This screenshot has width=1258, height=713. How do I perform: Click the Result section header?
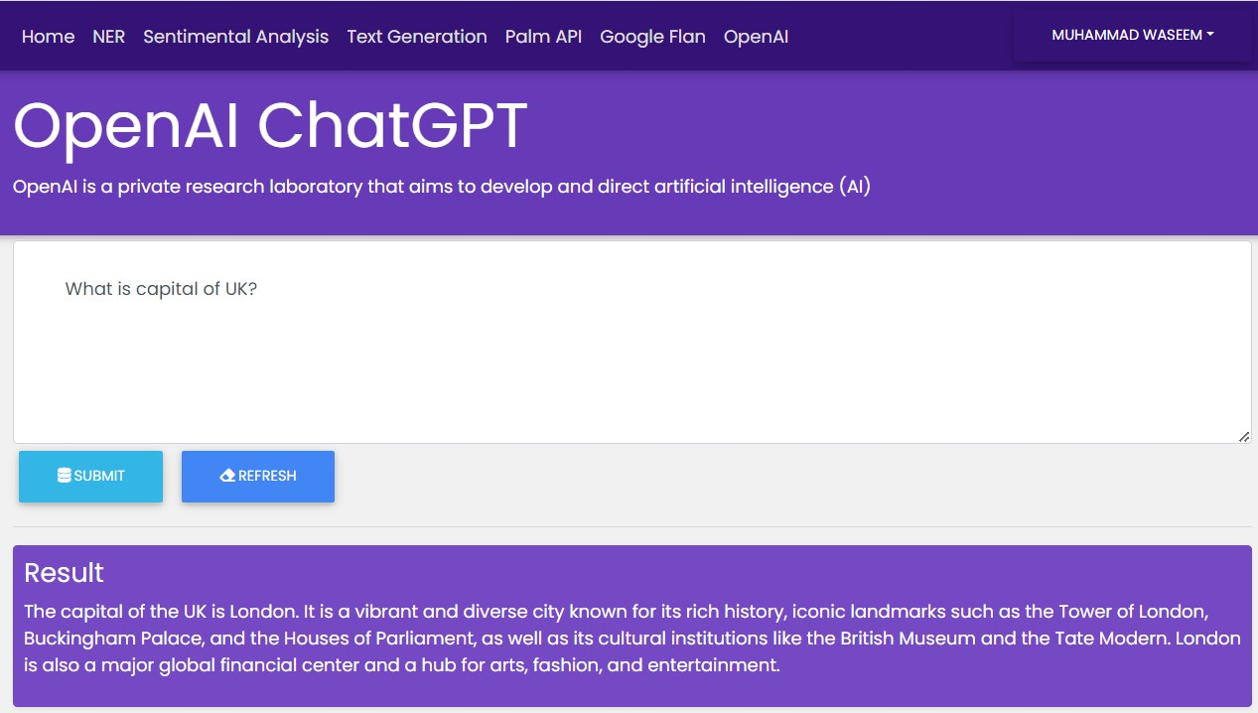pos(64,573)
